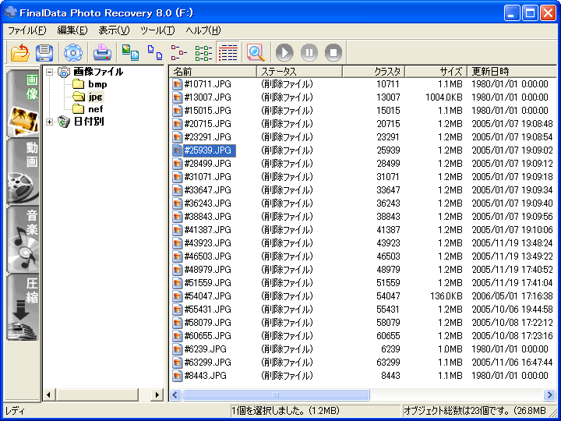The height and width of the screenshot is (421, 561).
Task: Sort by ステータス column header
Action: [x=300, y=71]
